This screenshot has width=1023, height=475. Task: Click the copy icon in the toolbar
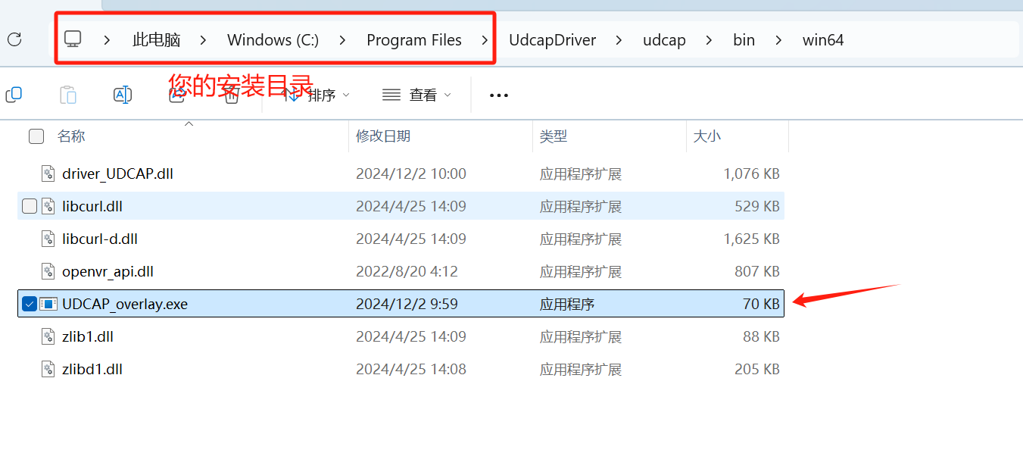[x=14, y=95]
